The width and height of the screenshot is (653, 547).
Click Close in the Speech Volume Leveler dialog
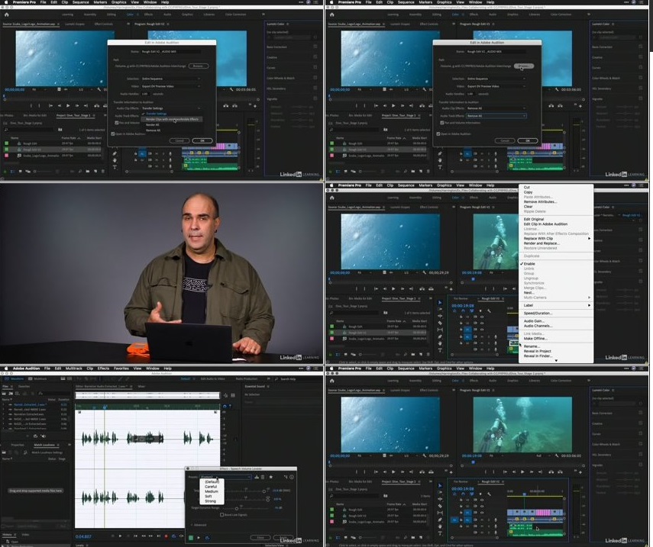point(260,538)
